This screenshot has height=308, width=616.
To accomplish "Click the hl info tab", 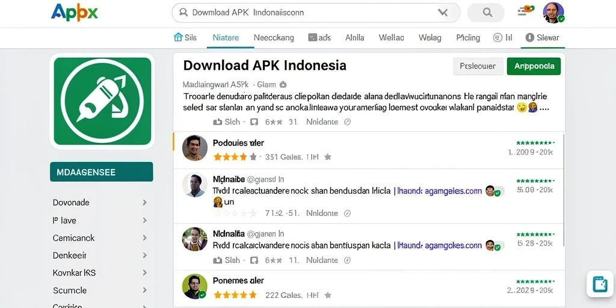I will coord(502,38).
